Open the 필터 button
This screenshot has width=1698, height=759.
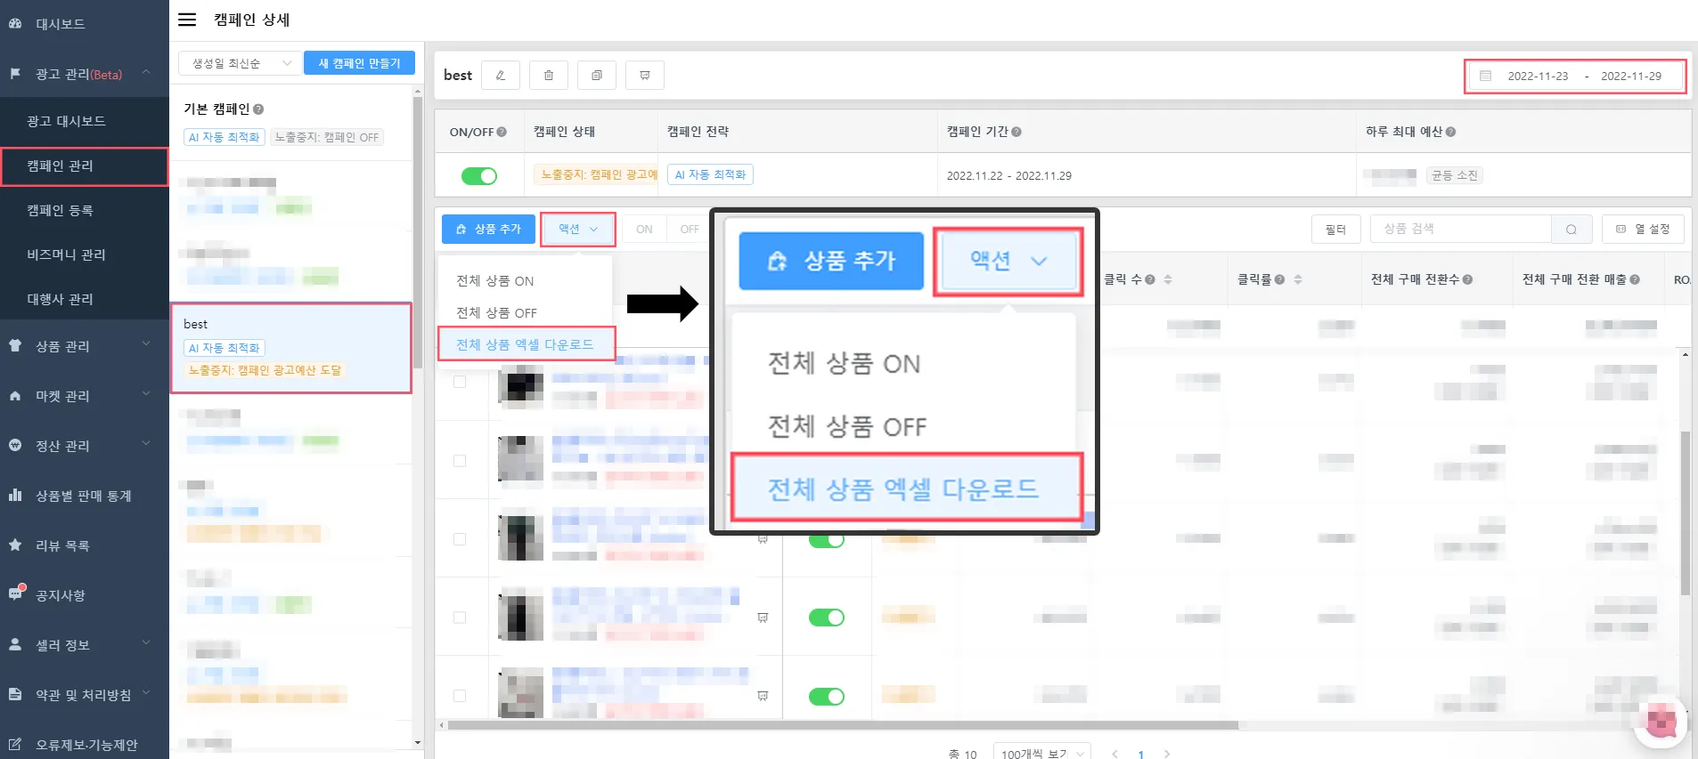tap(1335, 230)
